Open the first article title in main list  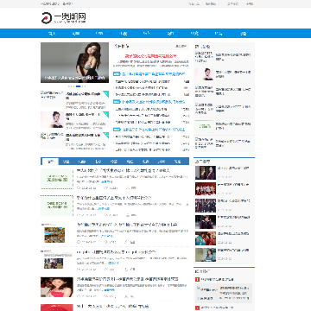(124, 170)
